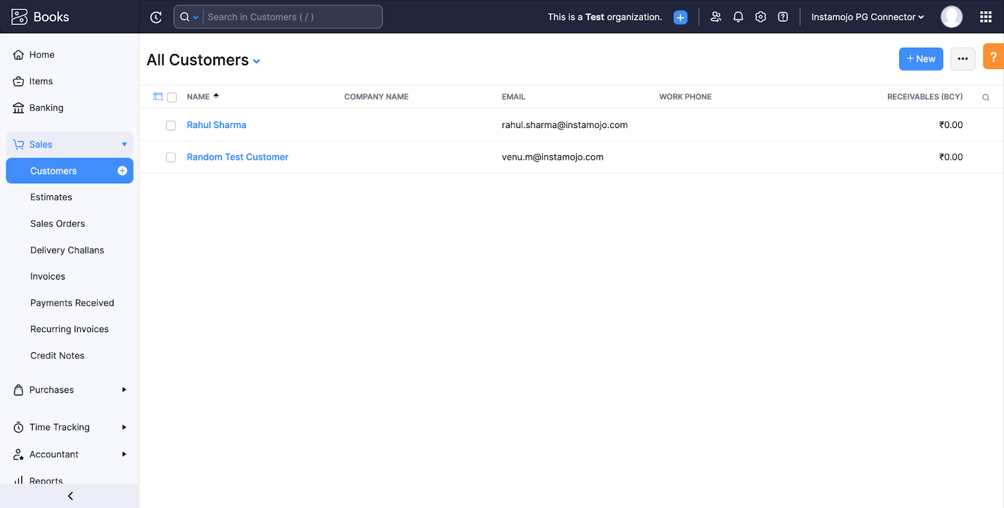Open Payments Received in sidebar
Image resolution: width=1004 pixels, height=508 pixels.
pos(72,303)
